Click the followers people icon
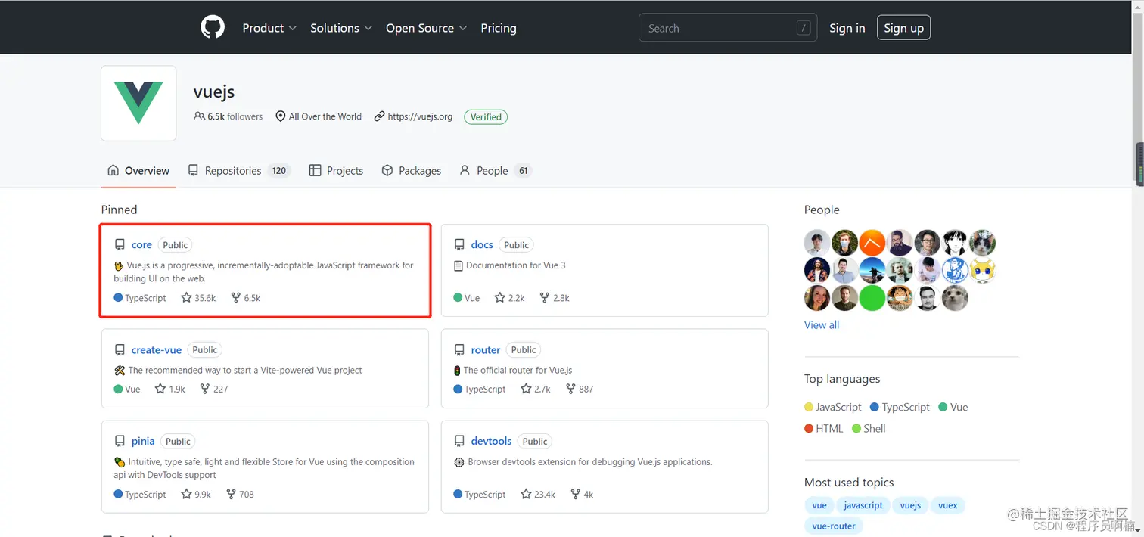Viewport: 1144px width, 537px height. [199, 116]
